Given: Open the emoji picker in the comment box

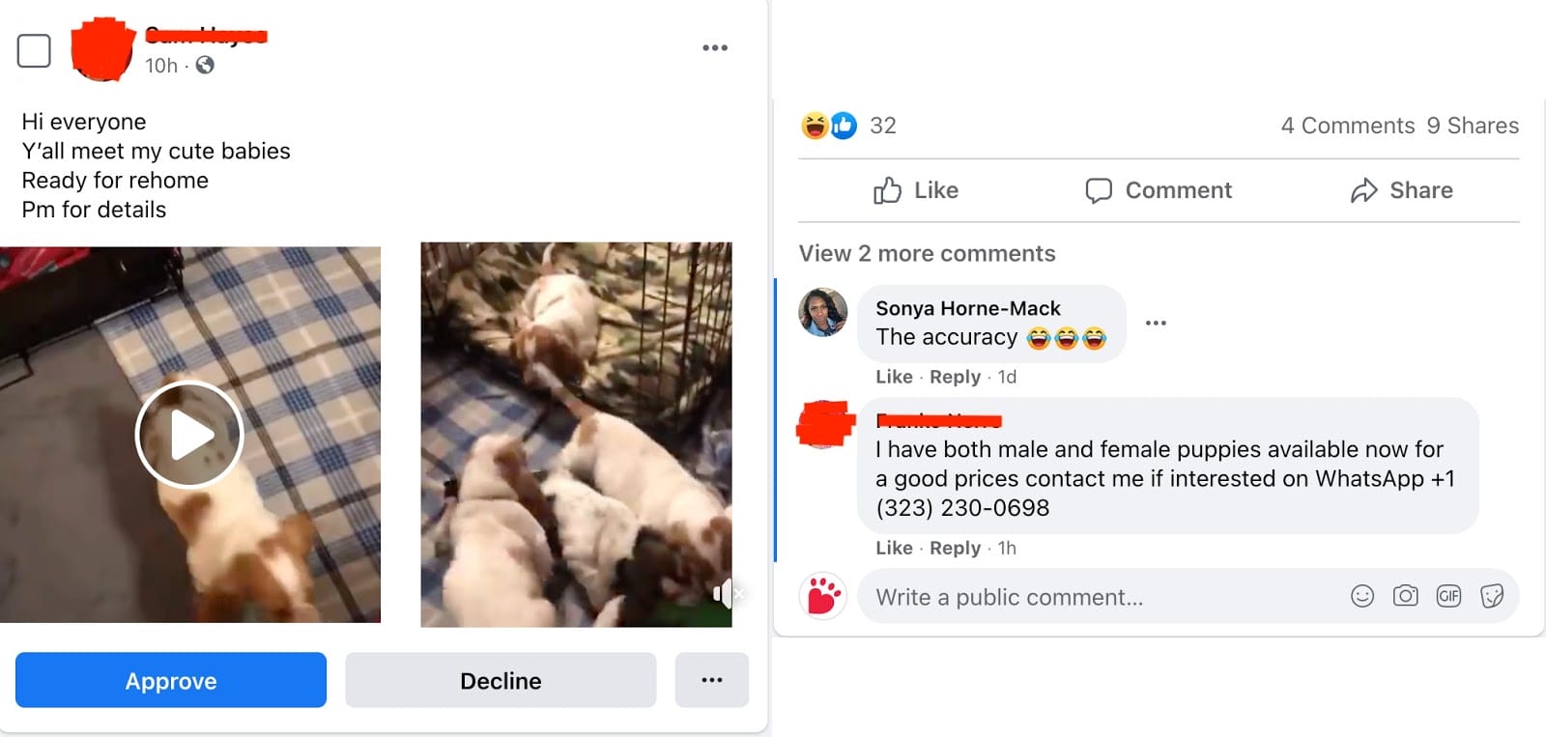Looking at the screenshot, I should pos(1362,597).
